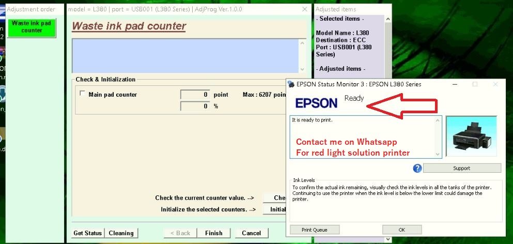
Task: Click 'Destination : ECC' text
Action: click(340, 40)
